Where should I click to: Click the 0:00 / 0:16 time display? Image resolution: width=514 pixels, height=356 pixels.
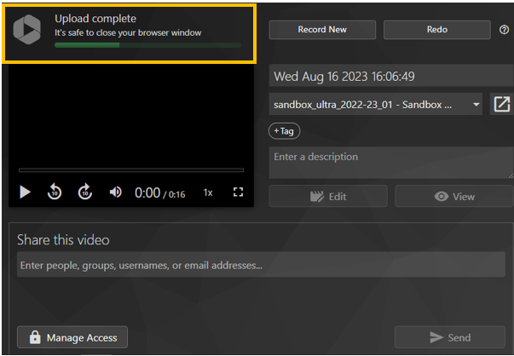[x=160, y=192]
